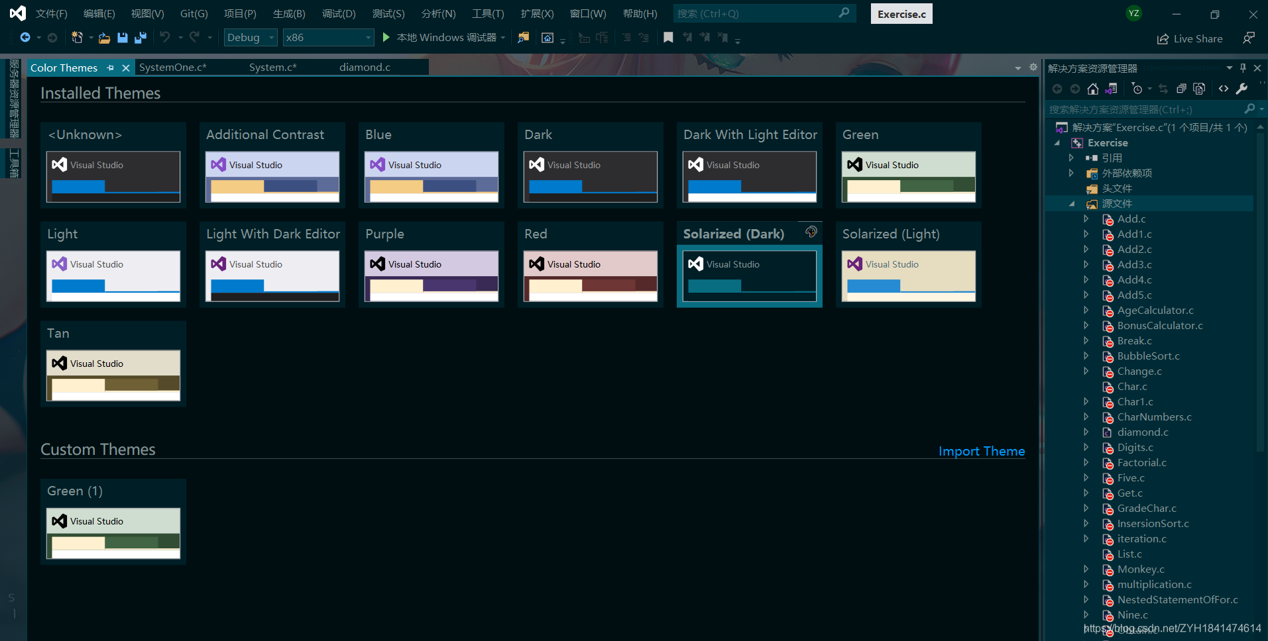This screenshot has width=1268, height=641.
Task: Collapse the 源文件 folder node
Action: tap(1072, 203)
